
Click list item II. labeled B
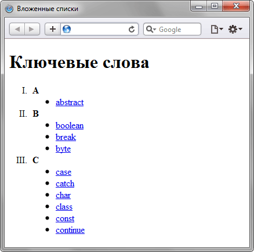29,114
